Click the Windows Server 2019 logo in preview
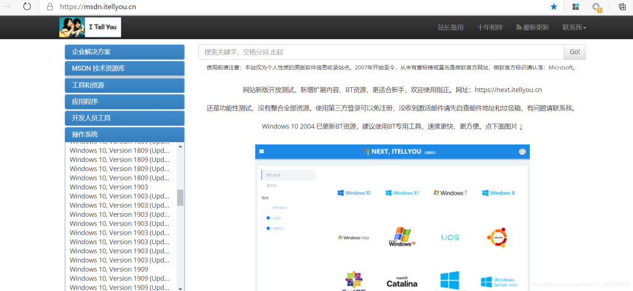Screen dimensions: 633x291 [498, 282]
